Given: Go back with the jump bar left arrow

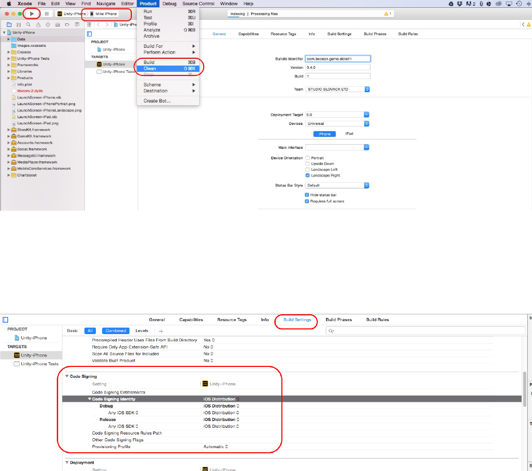Looking at the screenshot, I should tap(98, 24).
